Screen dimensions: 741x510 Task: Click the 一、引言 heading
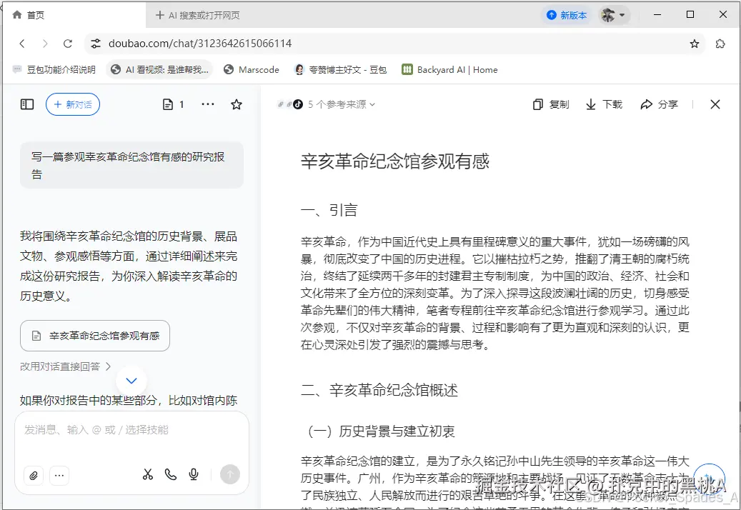pos(329,210)
